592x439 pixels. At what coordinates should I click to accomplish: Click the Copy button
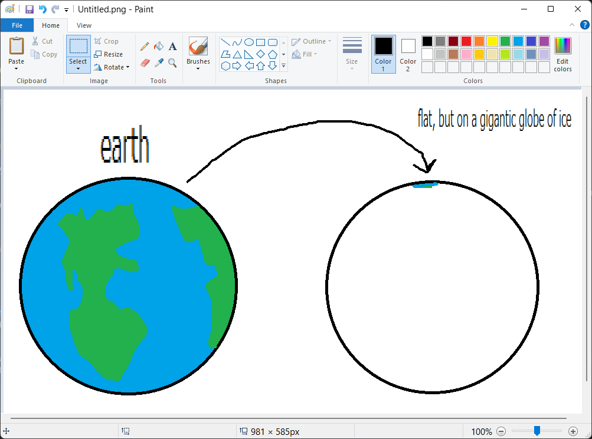(44, 54)
